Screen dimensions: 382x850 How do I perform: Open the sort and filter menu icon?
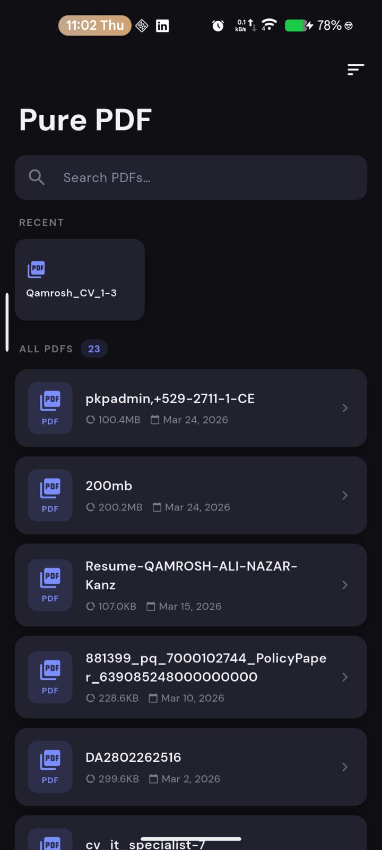point(355,70)
